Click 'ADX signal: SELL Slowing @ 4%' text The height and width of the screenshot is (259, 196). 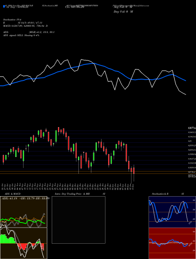pos(21,35)
